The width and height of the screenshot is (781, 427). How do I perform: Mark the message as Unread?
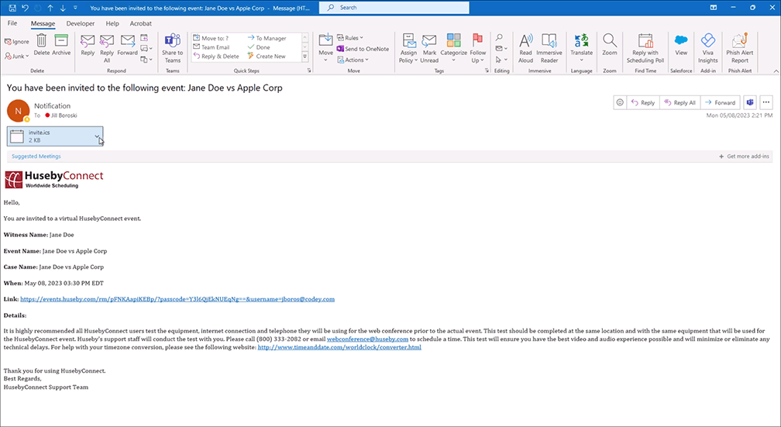tap(429, 48)
